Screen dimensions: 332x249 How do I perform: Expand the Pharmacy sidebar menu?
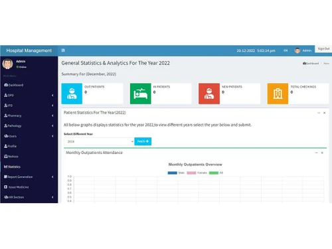(29, 116)
